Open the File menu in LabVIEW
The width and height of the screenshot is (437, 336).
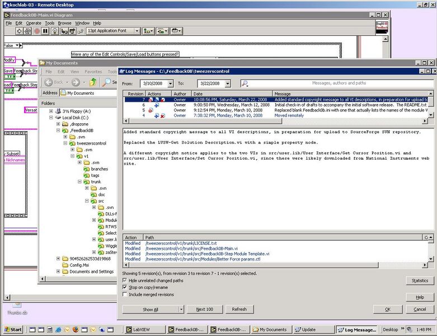pos(8,23)
